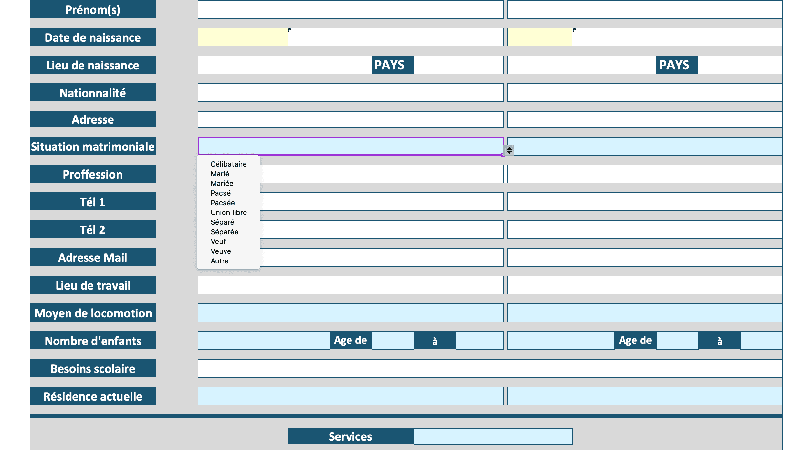Image resolution: width=807 pixels, height=450 pixels.
Task: Choose Séparée in the list
Action: [x=224, y=232]
